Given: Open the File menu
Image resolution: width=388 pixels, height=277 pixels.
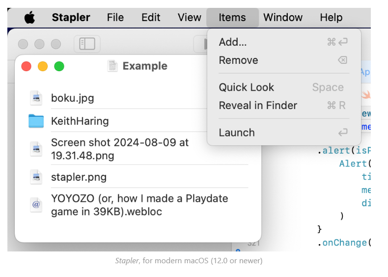Looking at the screenshot, I should (x=115, y=18).
